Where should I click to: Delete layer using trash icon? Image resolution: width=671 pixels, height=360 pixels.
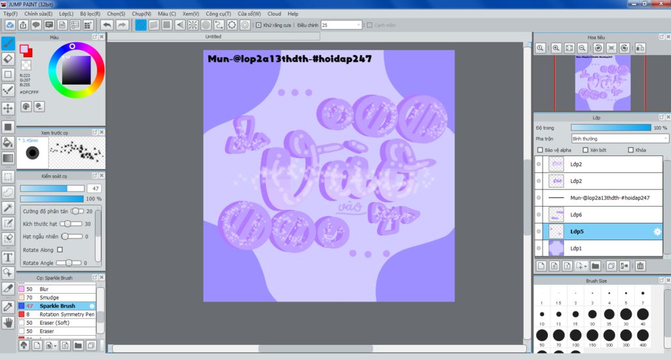(x=640, y=266)
